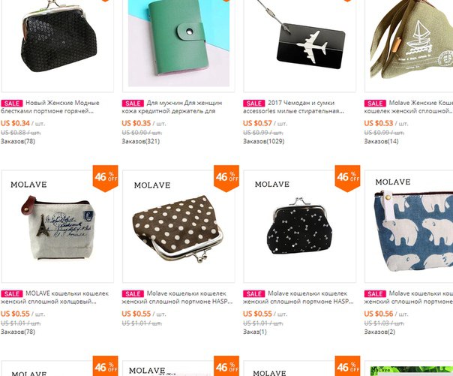
Task: View orders count Заказов(1029) for luggage tag
Action: click(263, 141)
